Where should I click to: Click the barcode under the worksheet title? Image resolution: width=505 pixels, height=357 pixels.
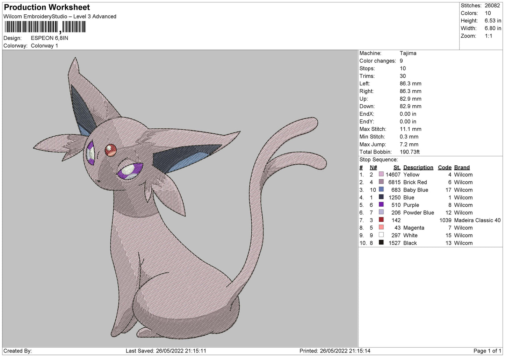(x=45, y=27)
